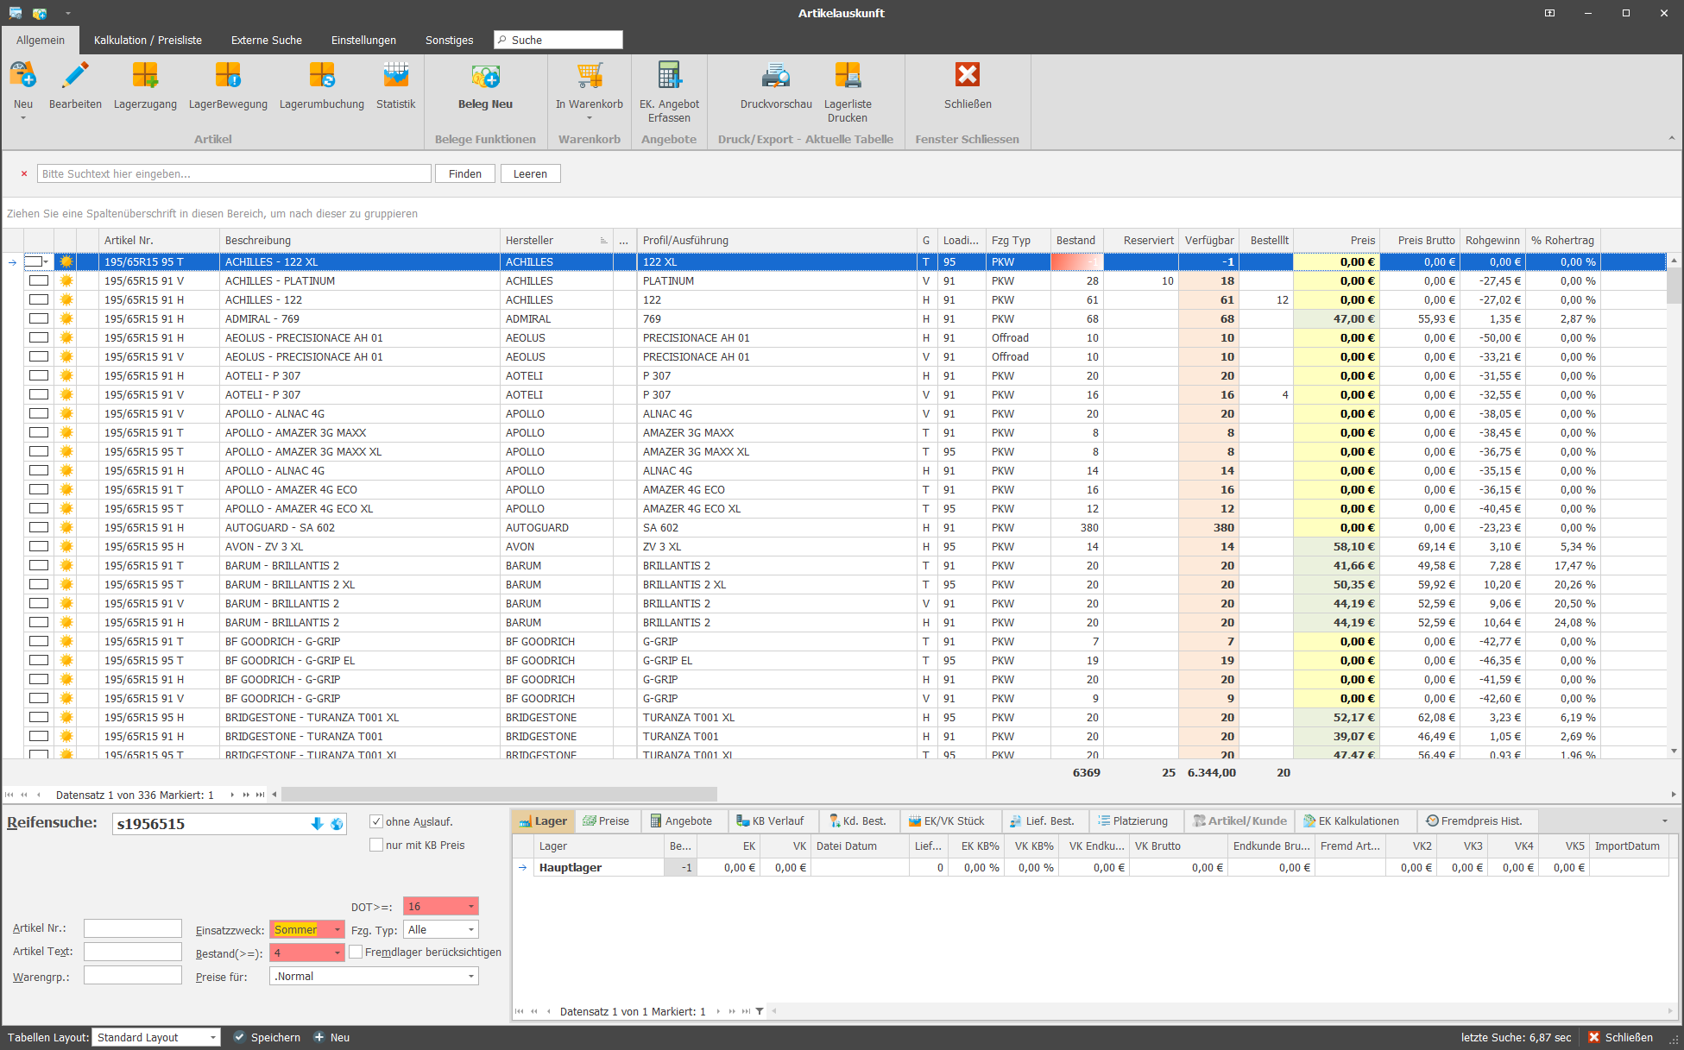The image size is (1684, 1050).
Task: Toggle the ohne Auslauf checkbox
Action: coord(376,821)
